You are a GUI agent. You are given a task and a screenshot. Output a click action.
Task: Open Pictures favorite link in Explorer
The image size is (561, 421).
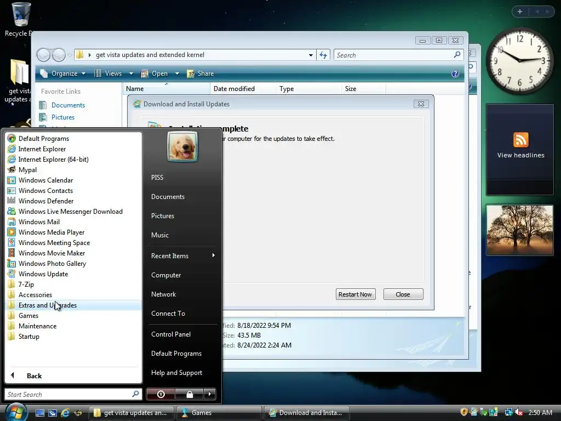(62, 117)
